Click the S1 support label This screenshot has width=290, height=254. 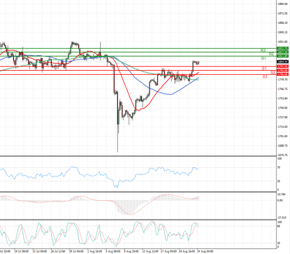tap(264, 69)
